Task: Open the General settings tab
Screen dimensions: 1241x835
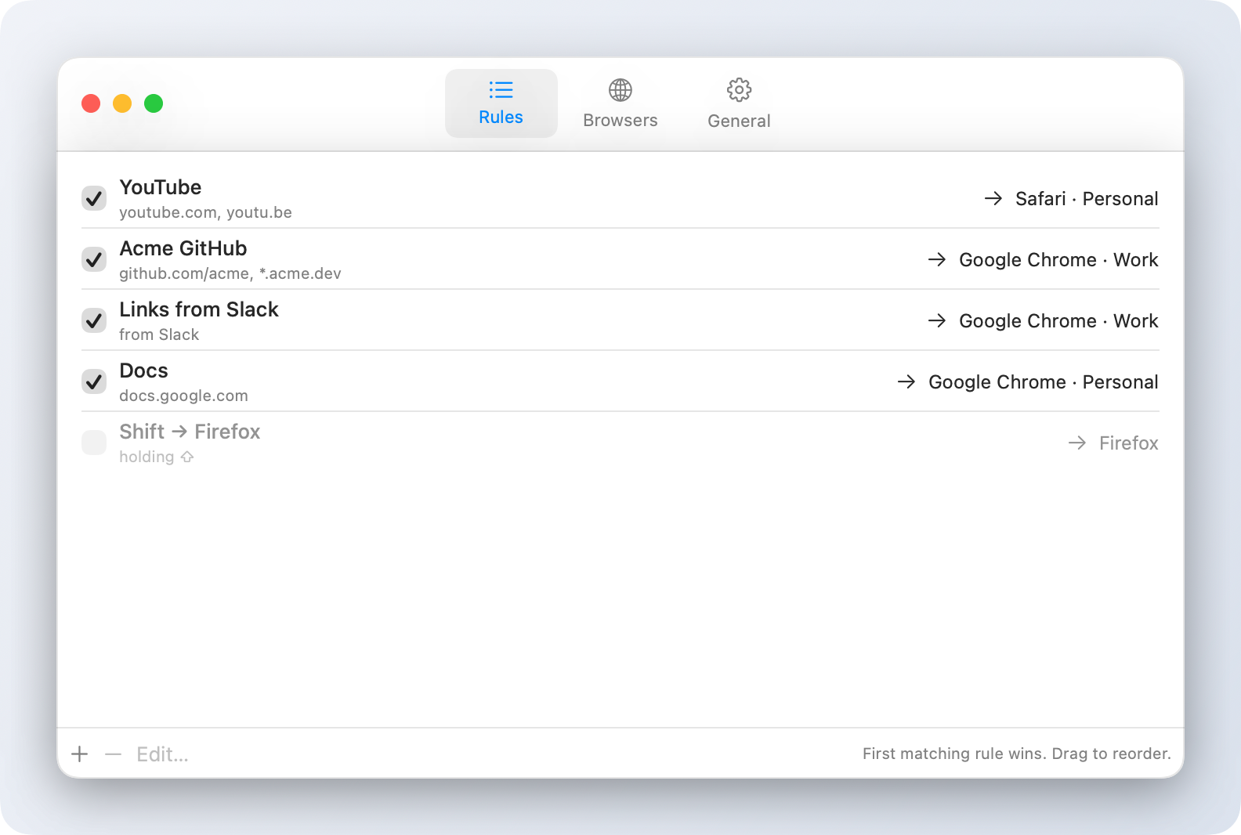Action: pos(739,103)
